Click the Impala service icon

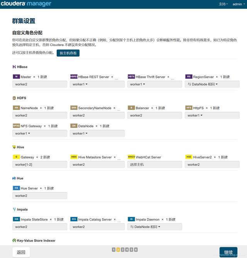tap(14, 209)
